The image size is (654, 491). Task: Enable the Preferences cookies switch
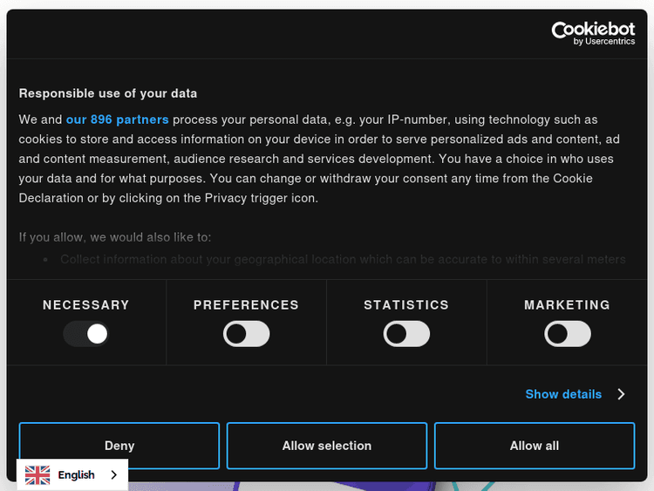[246, 334]
